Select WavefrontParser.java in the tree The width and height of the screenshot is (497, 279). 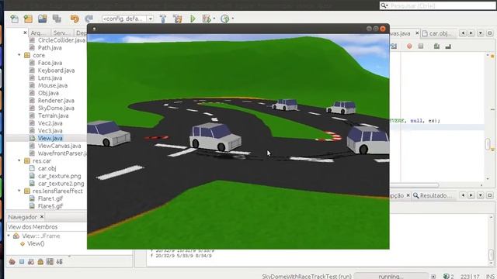[62, 153]
